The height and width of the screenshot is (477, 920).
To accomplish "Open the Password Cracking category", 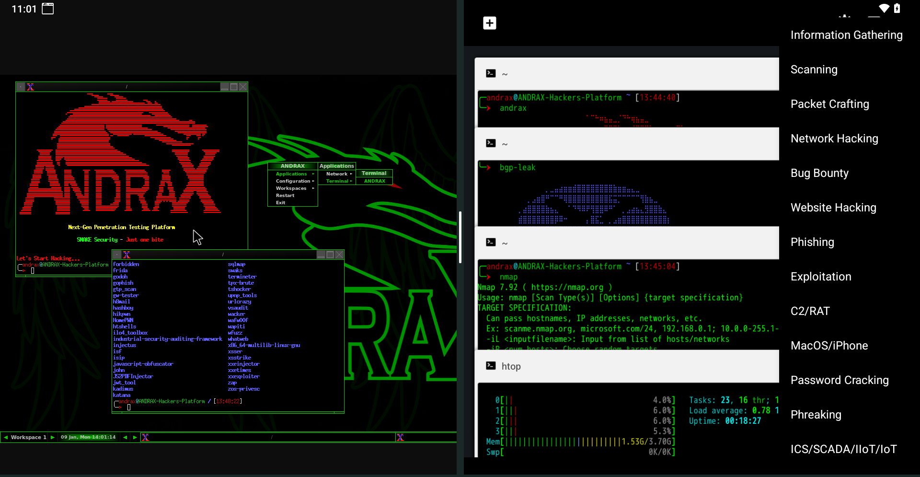I will pyautogui.click(x=839, y=380).
